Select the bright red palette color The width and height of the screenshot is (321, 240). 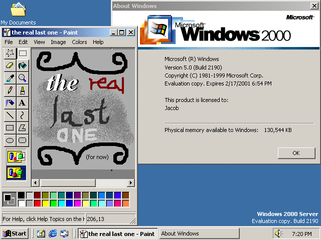click(x=38, y=203)
